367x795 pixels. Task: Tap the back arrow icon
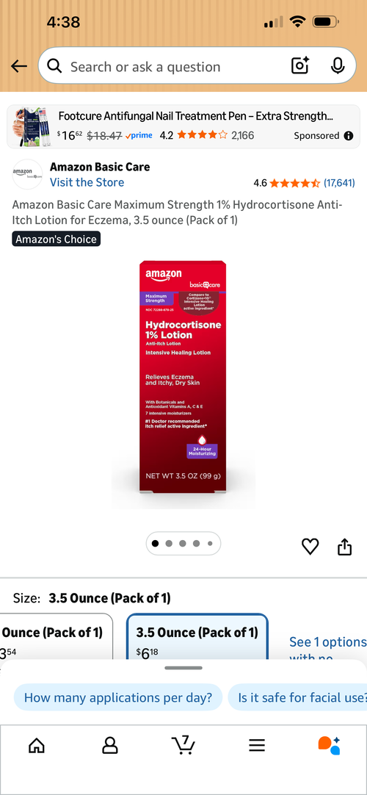pos(19,66)
